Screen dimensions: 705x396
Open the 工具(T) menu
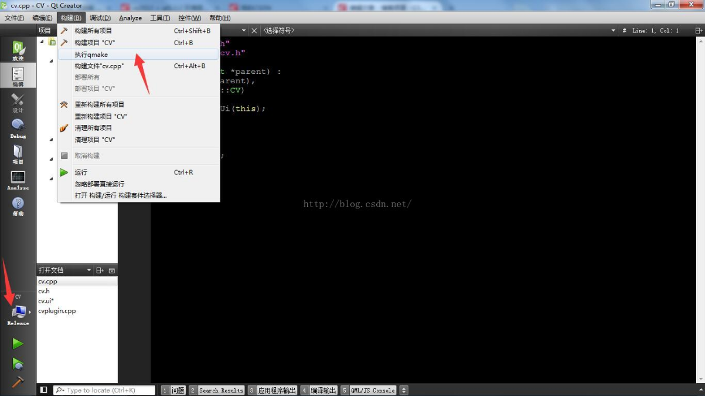[160, 18]
